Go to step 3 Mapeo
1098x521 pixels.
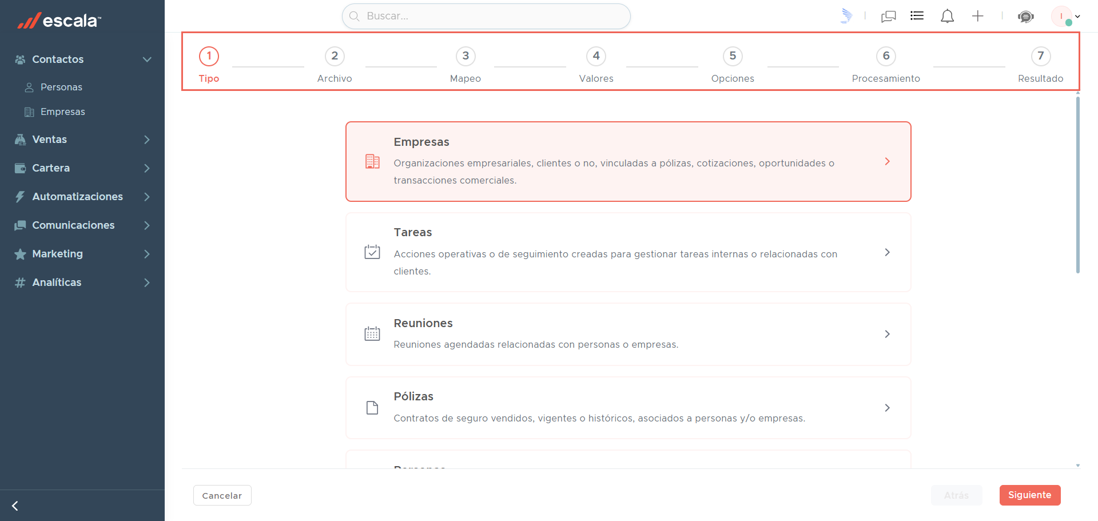pyautogui.click(x=466, y=64)
